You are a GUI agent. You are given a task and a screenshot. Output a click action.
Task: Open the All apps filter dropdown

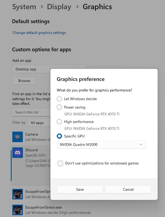click(39, 123)
